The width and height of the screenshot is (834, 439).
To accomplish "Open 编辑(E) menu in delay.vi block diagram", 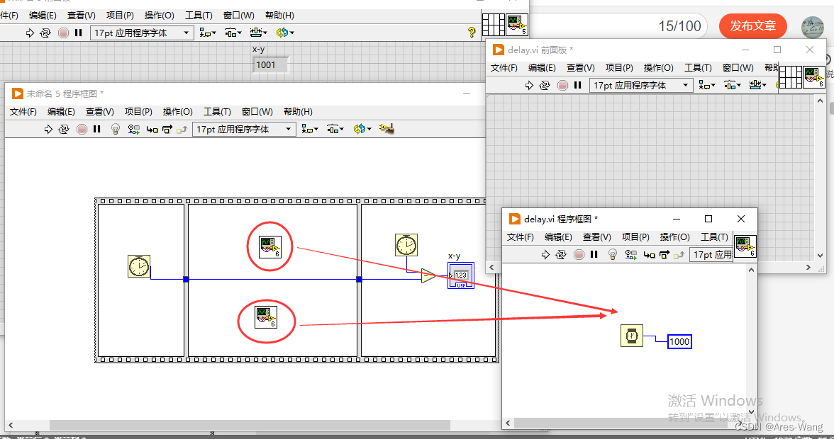I will coord(558,237).
